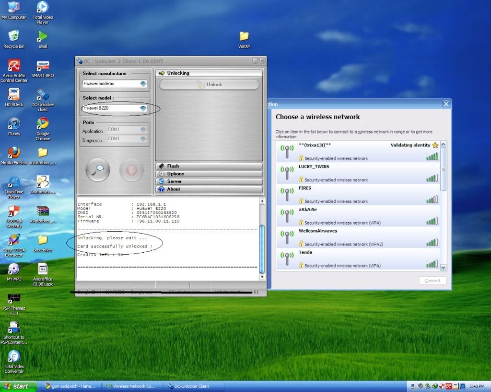The width and height of the screenshot is (491, 392).
Task: Expand Select model Huawei B220 dropdown
Action: [143, 108]
